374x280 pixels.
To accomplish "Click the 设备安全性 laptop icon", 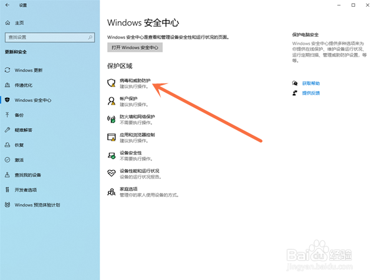I will pyautogui.click(x=111, y=156).
